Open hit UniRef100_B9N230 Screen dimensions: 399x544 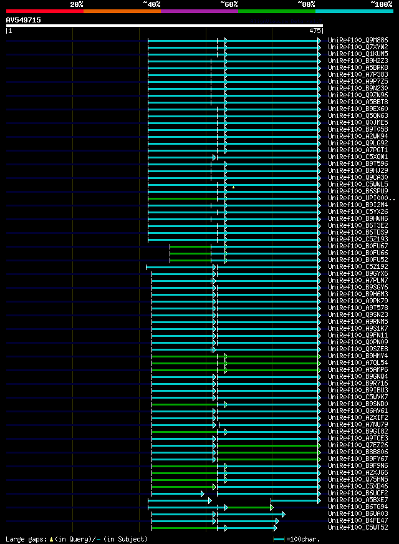[x=358, y=89]
